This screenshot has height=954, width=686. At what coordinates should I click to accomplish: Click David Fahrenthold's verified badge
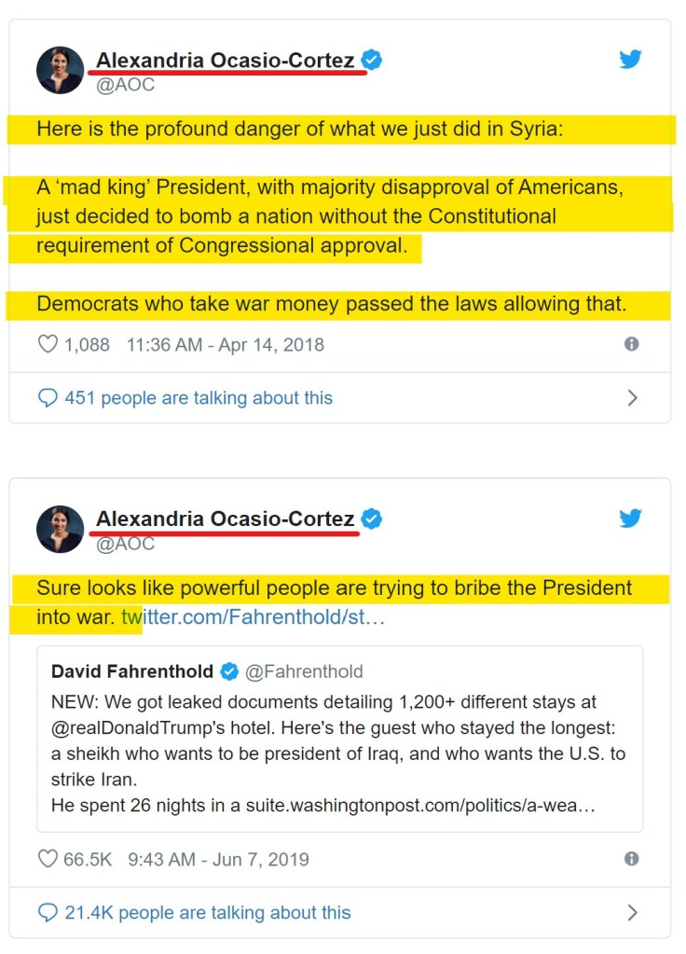[228, 671]
